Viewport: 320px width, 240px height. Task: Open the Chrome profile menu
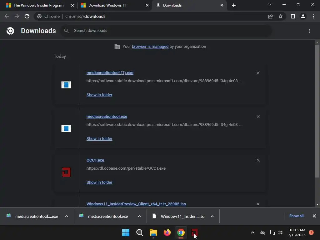tap(303, 16)
